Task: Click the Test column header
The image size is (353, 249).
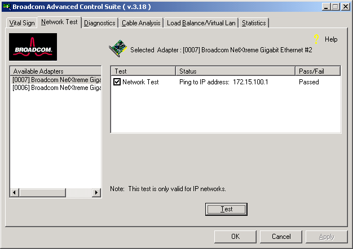Action: pyautogui.click(x=143, y=71)
